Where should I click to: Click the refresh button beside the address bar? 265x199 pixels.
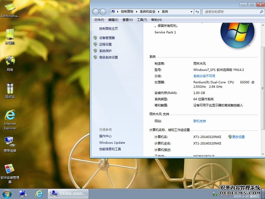[197, 12]
